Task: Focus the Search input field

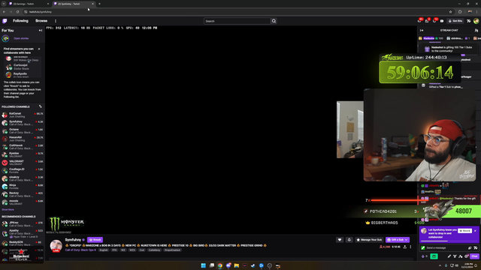Action: pyautogui.click(x=237, y=21)
